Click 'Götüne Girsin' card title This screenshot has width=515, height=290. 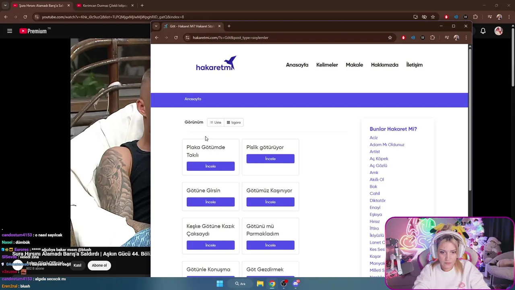203,191
